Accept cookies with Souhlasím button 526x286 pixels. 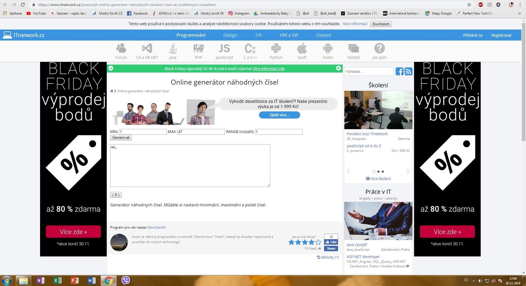pyautogui.click(x=381, y=24)
